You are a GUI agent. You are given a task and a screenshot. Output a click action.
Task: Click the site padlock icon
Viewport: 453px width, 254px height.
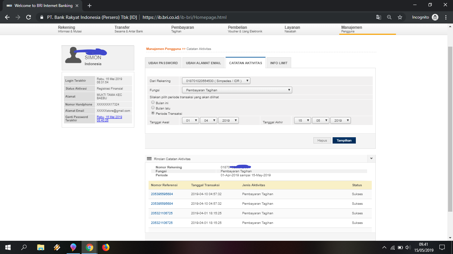(41, 17)
